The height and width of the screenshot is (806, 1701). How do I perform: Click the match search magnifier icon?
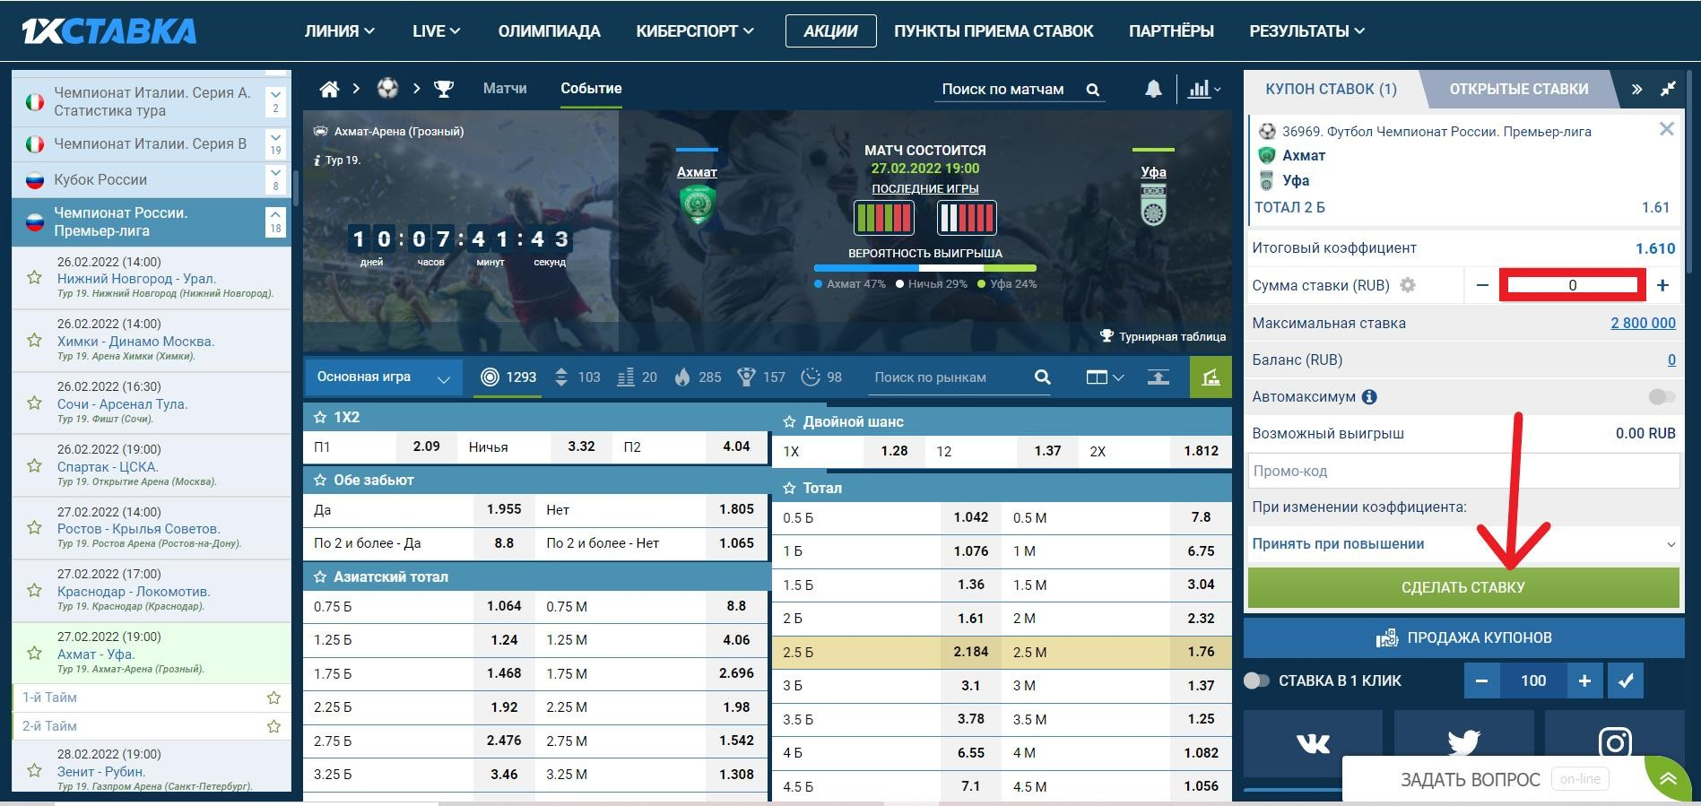1092,90
